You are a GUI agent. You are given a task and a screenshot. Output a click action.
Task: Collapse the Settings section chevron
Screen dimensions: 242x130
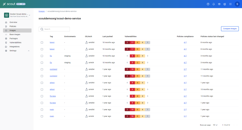tap(29, 51)
